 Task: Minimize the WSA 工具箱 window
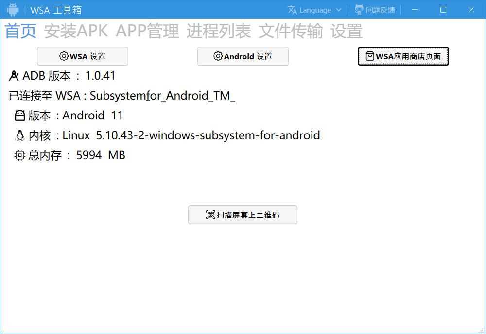pyautogui.click(x=415, y=10)
